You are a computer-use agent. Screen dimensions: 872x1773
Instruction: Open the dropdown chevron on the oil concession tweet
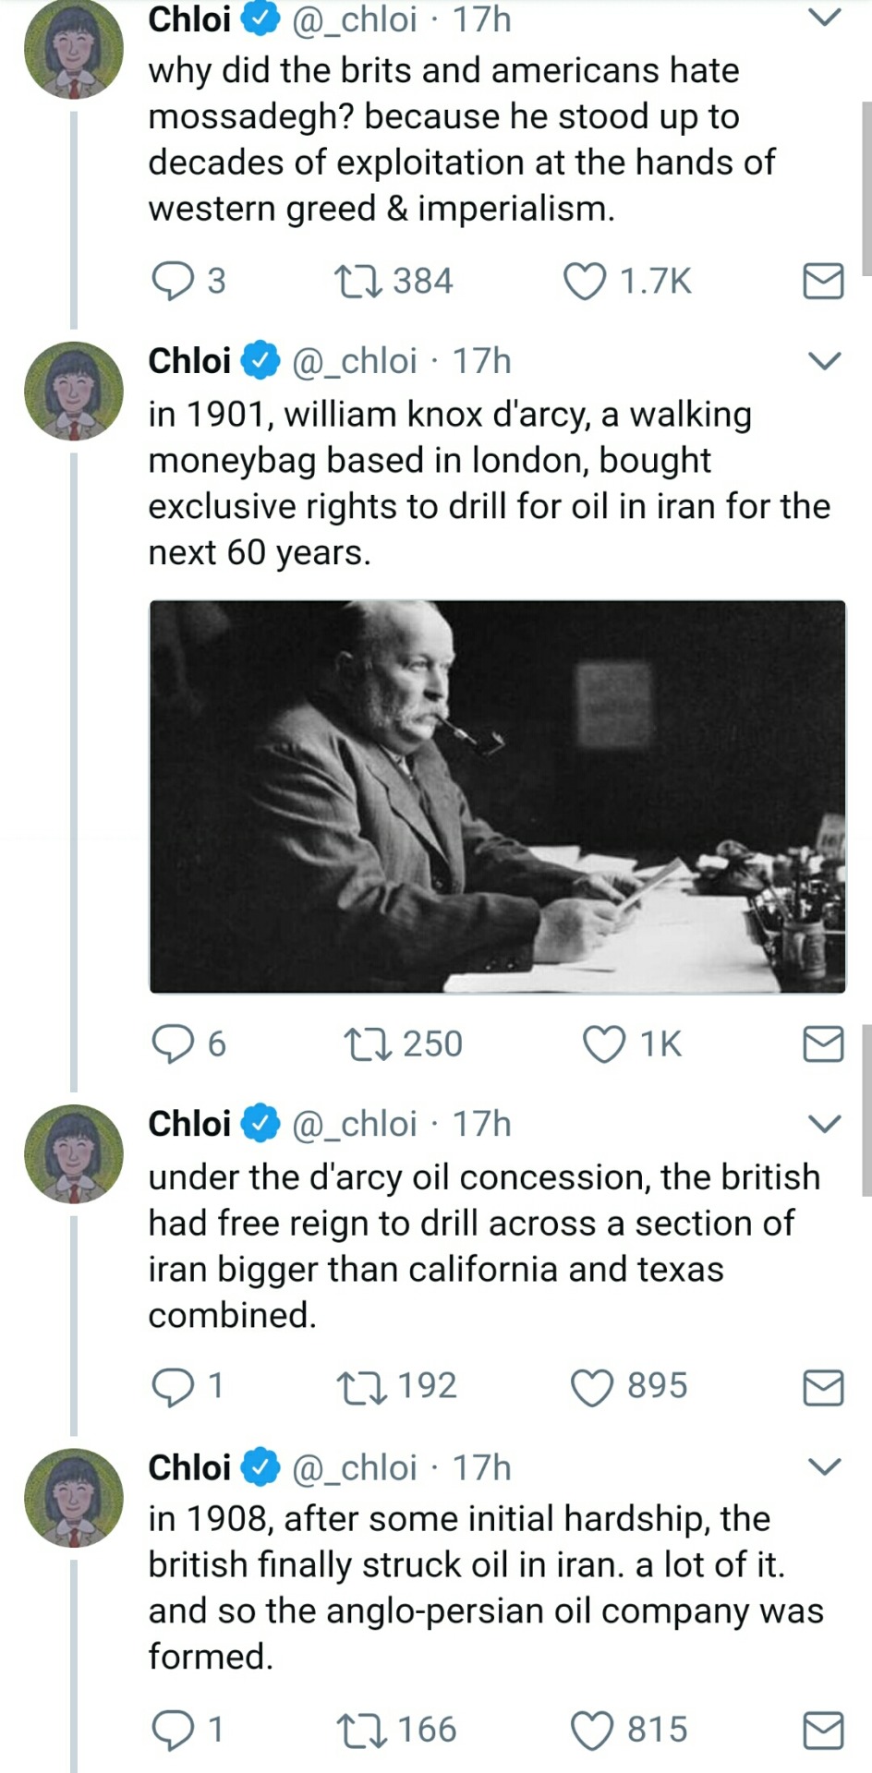coord(824,1123)
